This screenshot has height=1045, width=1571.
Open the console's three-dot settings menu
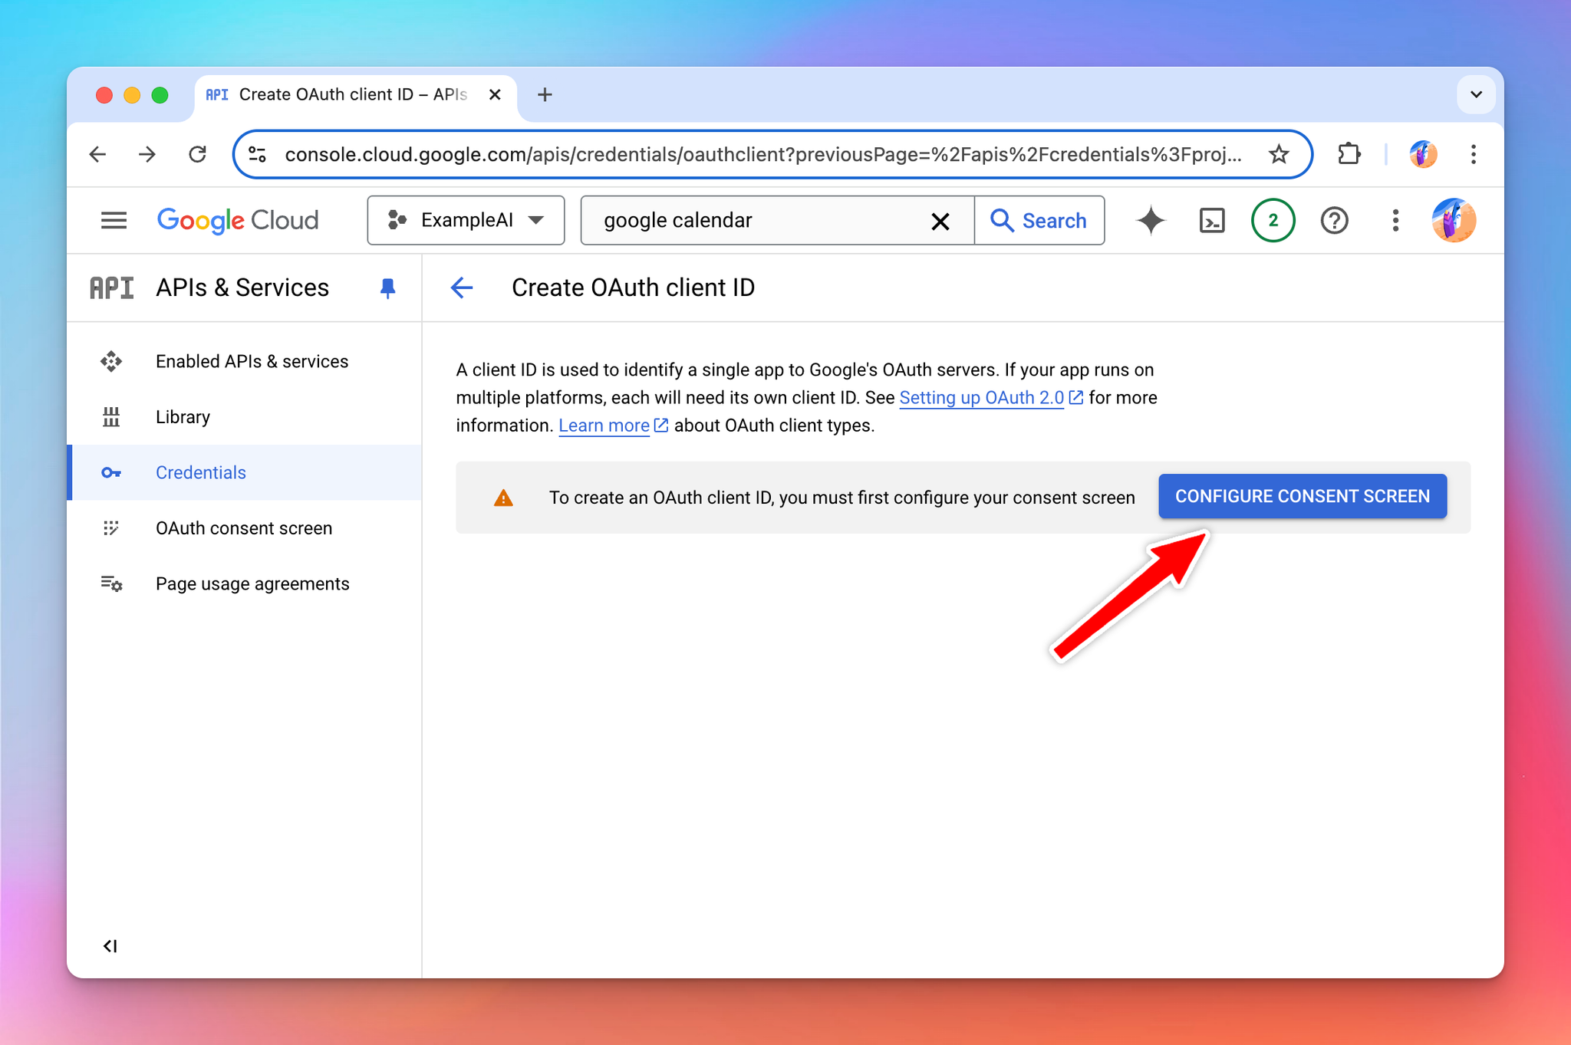pos(1395,221)
